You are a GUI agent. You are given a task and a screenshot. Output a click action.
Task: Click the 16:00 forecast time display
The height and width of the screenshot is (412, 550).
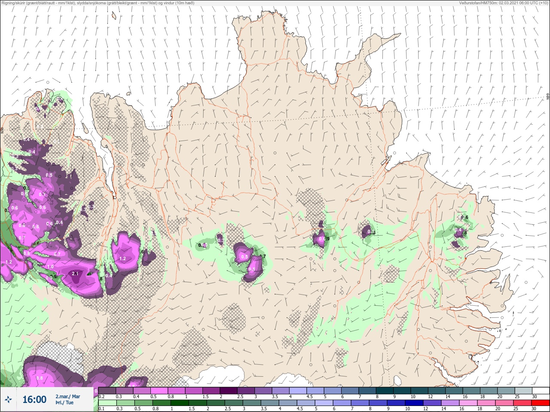(x=34, y=400)
